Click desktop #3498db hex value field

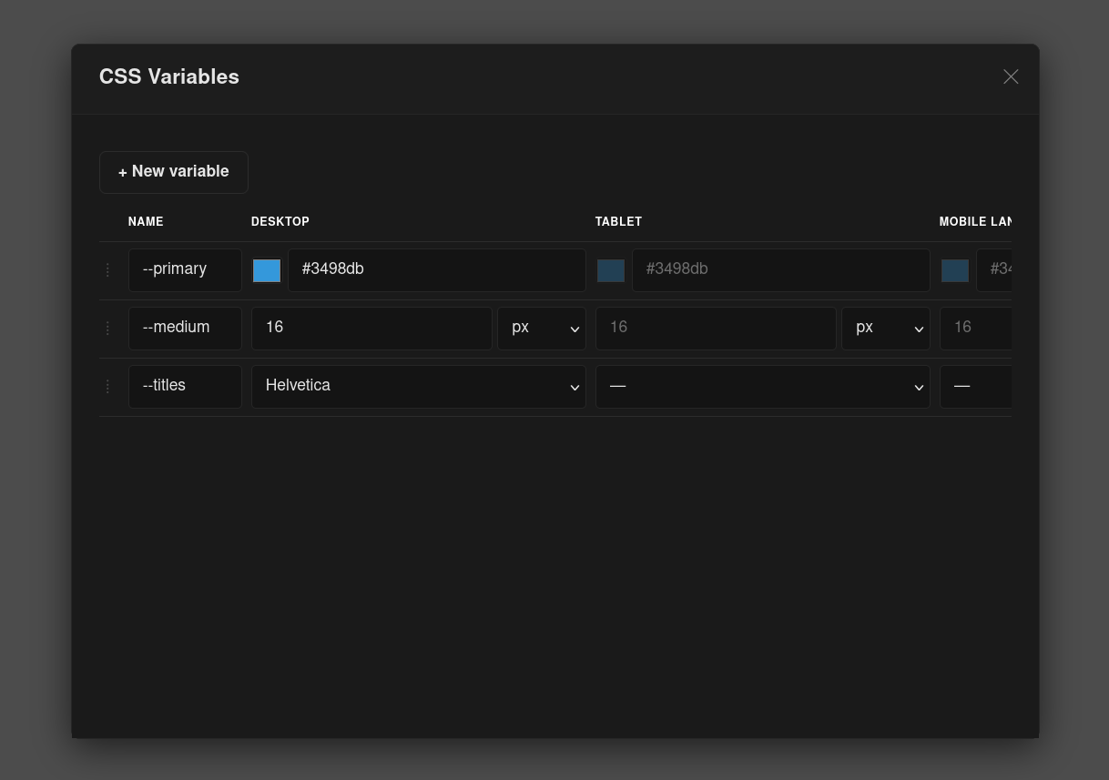tap(436, 270)
